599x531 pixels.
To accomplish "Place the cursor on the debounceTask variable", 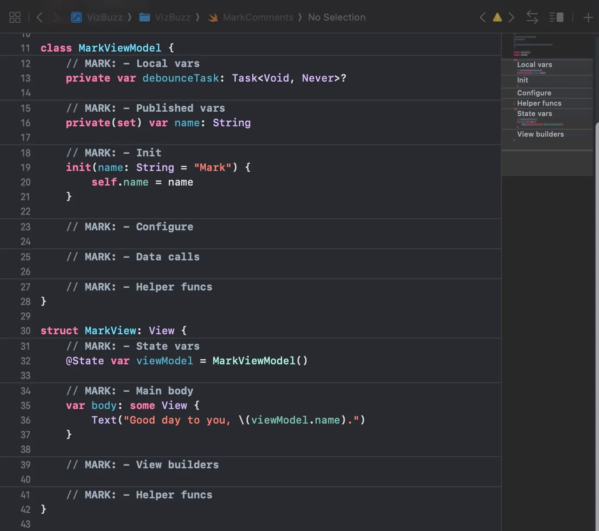I will coord(180,78).
